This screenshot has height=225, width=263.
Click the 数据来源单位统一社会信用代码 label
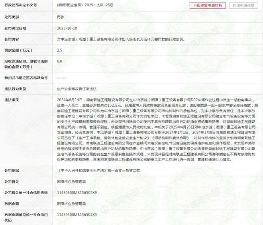tap(26, 217)
